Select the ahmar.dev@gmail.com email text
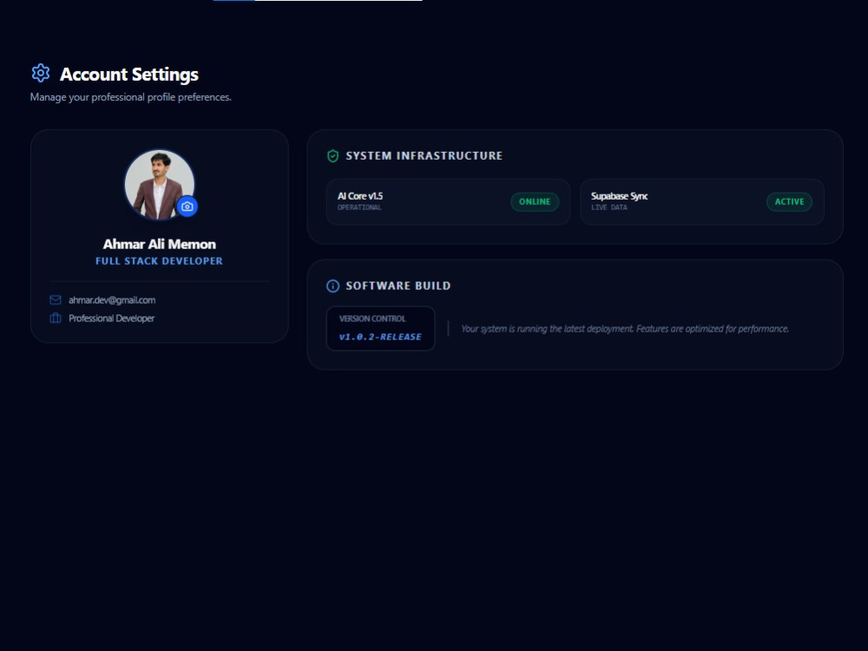The width and height of the screenshot is (868, 651). tap(112, 300)
